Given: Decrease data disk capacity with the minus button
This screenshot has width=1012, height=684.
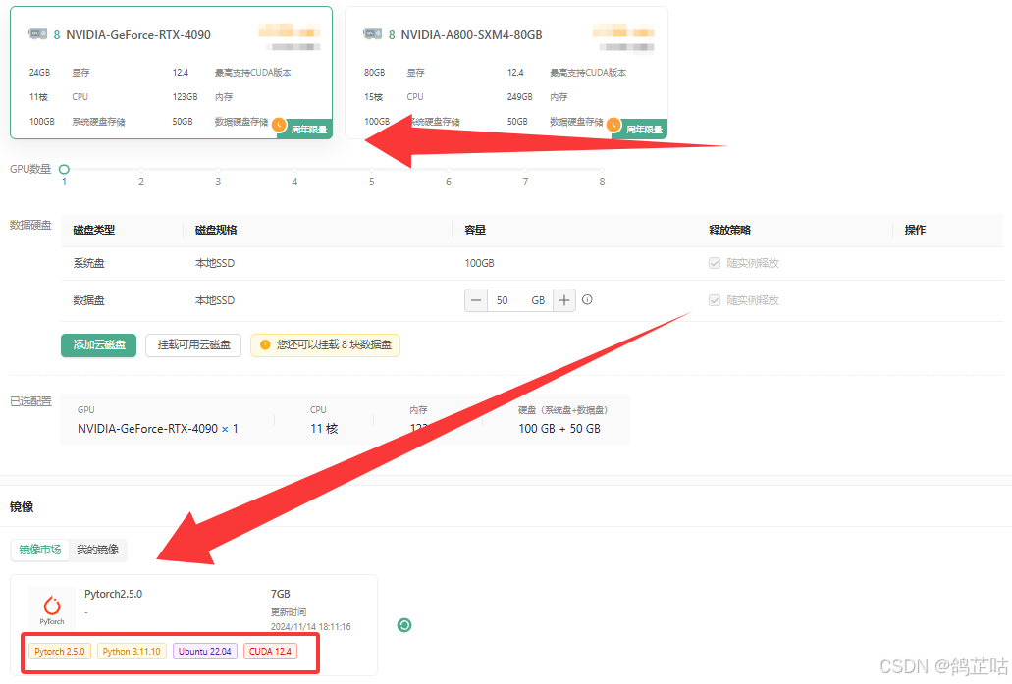Looking at the screenshot, I should 476,300.
